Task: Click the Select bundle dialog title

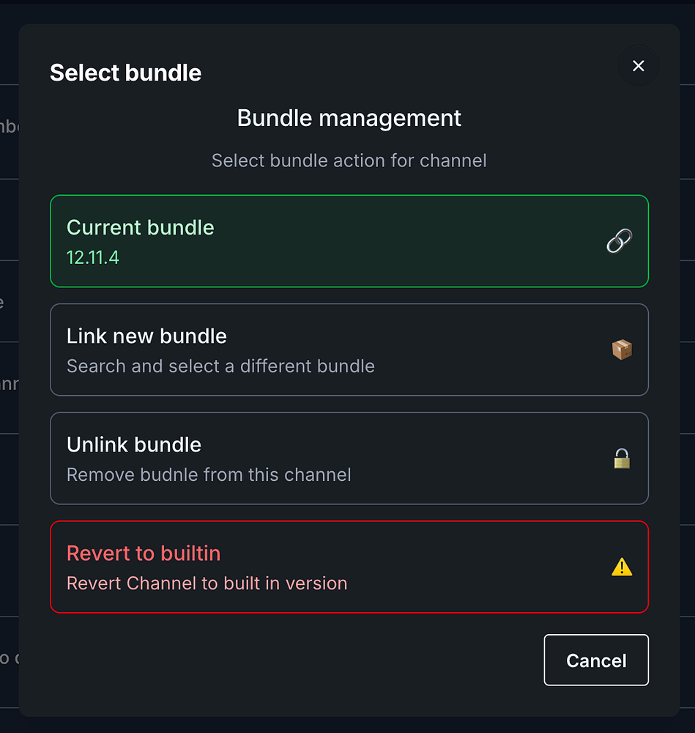Action: pos(125,73)
